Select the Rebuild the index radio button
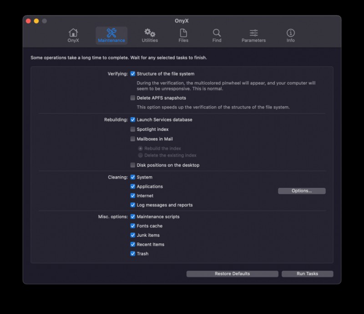This screenshot has height=314, width=364. tap(141, 148)
